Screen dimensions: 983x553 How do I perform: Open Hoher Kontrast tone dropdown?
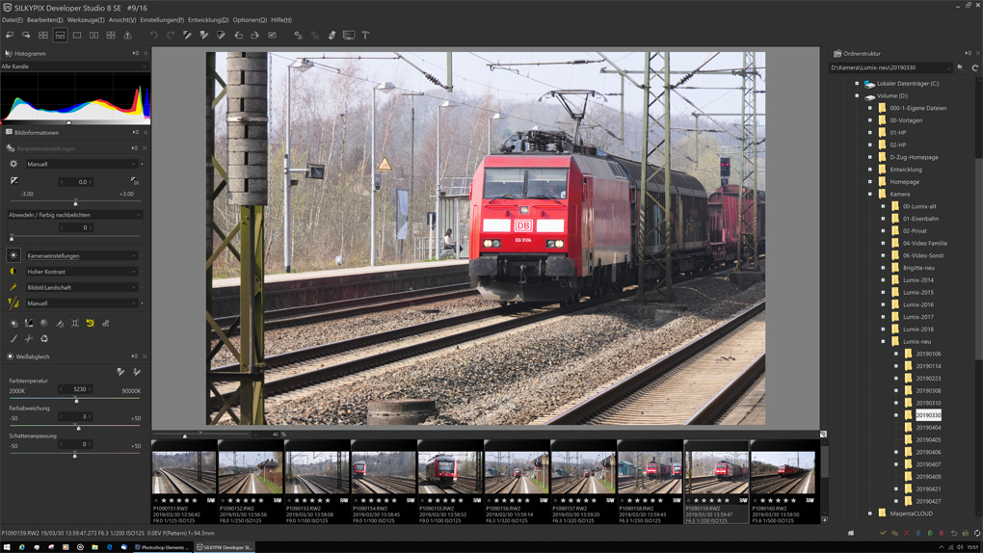81,272
